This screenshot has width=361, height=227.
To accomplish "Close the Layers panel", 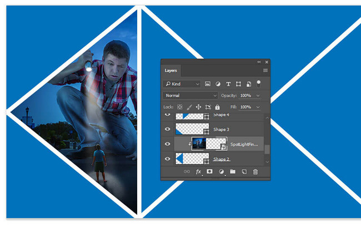I will tap(267, 62).
